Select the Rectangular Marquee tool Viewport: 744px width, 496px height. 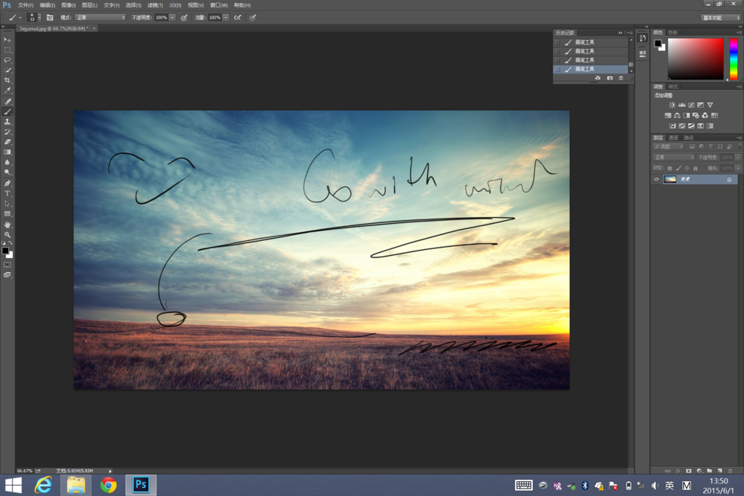pyautogui.click(x=7, y=50)
